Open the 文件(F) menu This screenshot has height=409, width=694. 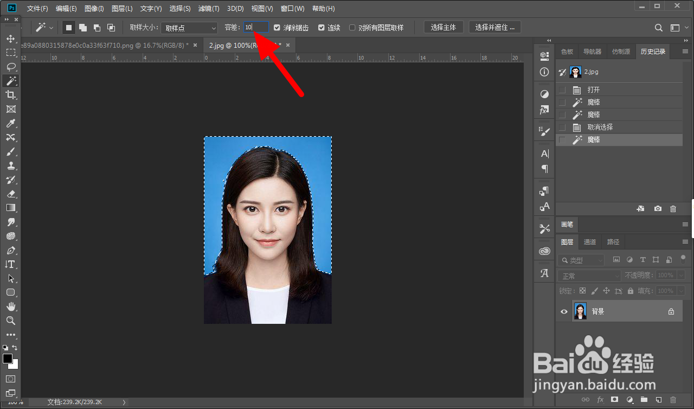point(37,9)
